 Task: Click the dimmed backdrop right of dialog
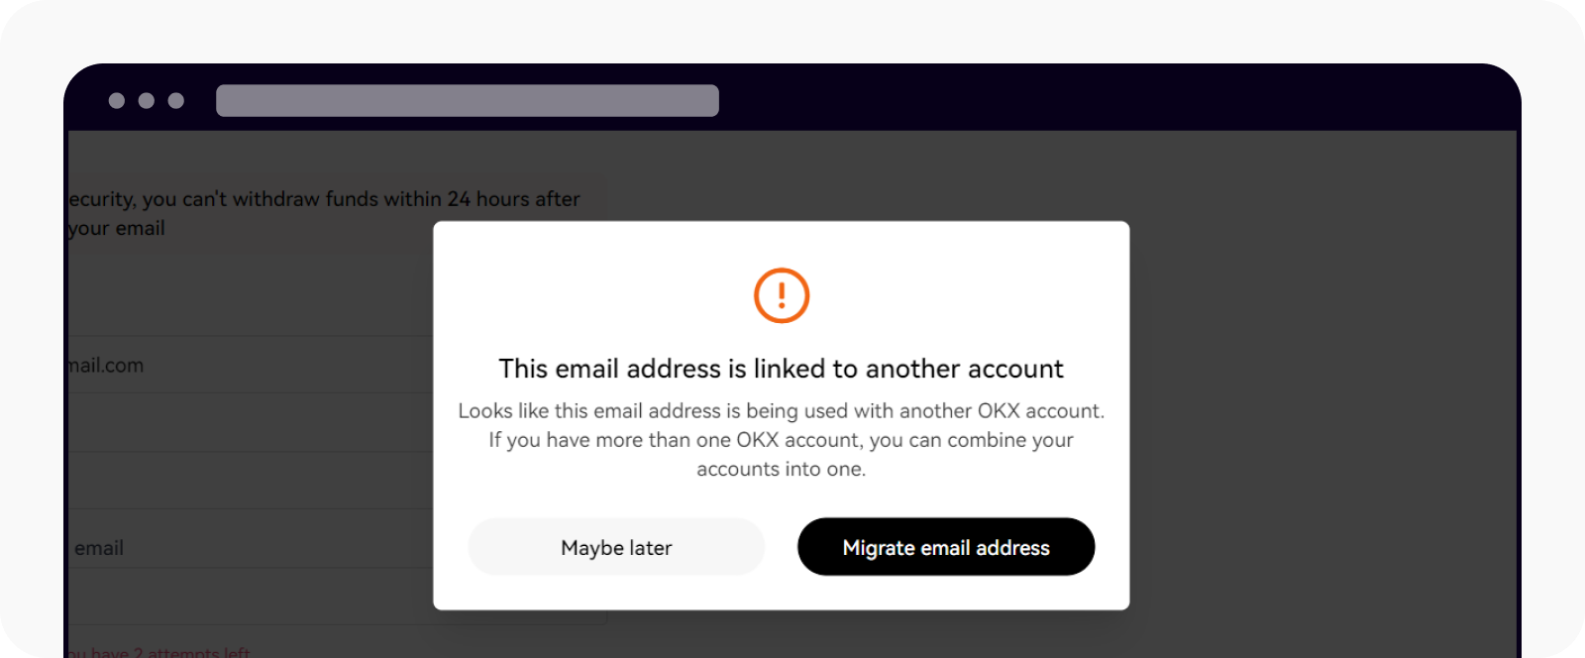pyautogui.click(x=1318, y=396)
